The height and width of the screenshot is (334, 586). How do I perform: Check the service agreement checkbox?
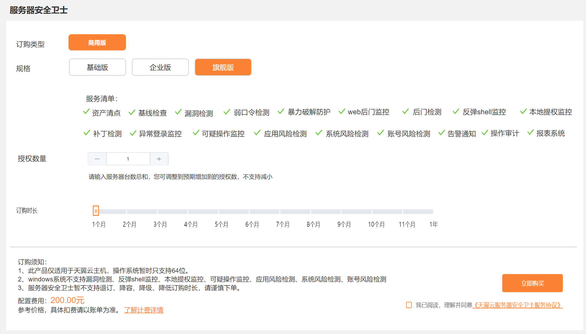pos(409,305)
